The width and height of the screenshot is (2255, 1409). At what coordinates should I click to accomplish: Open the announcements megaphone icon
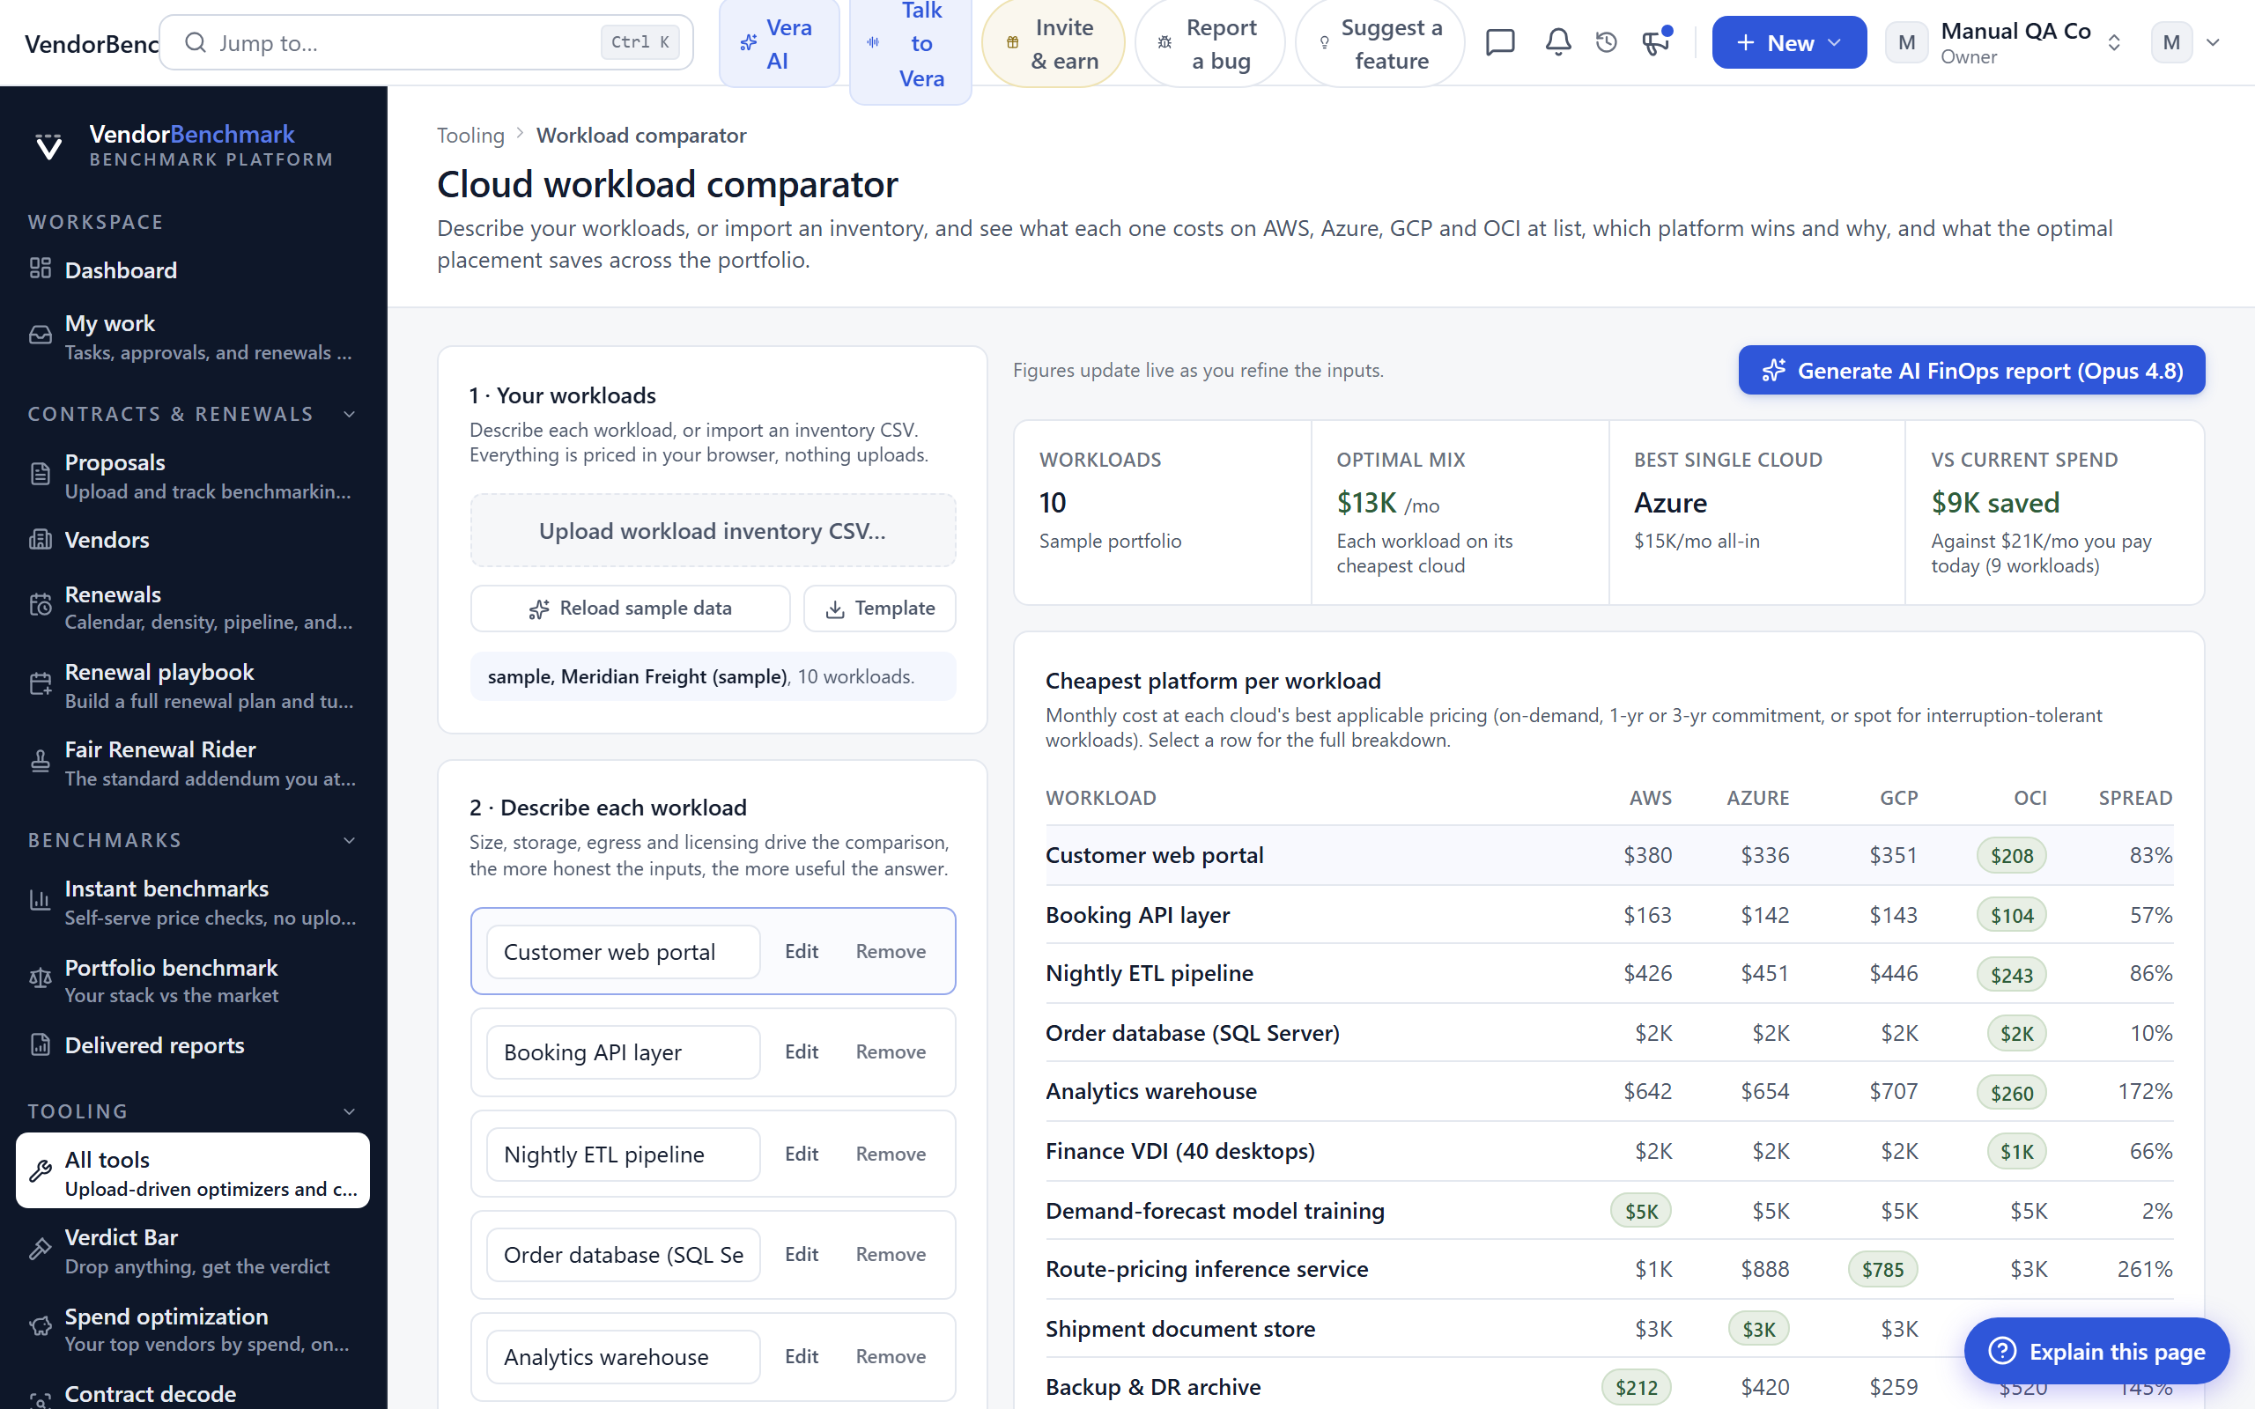1656,42
